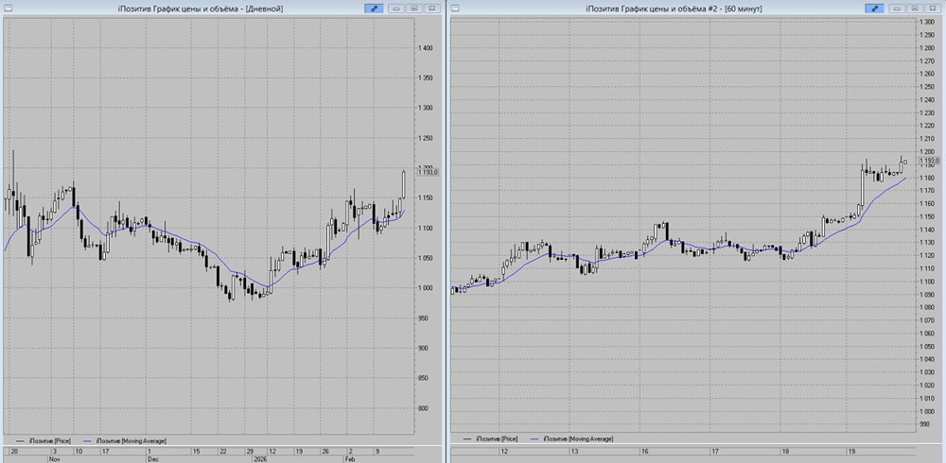Select the Price legend entry in the 60-minute chart
The image size is (946, 463).
(499, 438)
